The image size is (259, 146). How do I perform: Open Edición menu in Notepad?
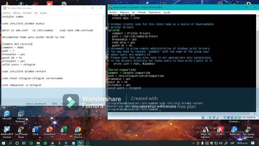(x=17, y=13)
